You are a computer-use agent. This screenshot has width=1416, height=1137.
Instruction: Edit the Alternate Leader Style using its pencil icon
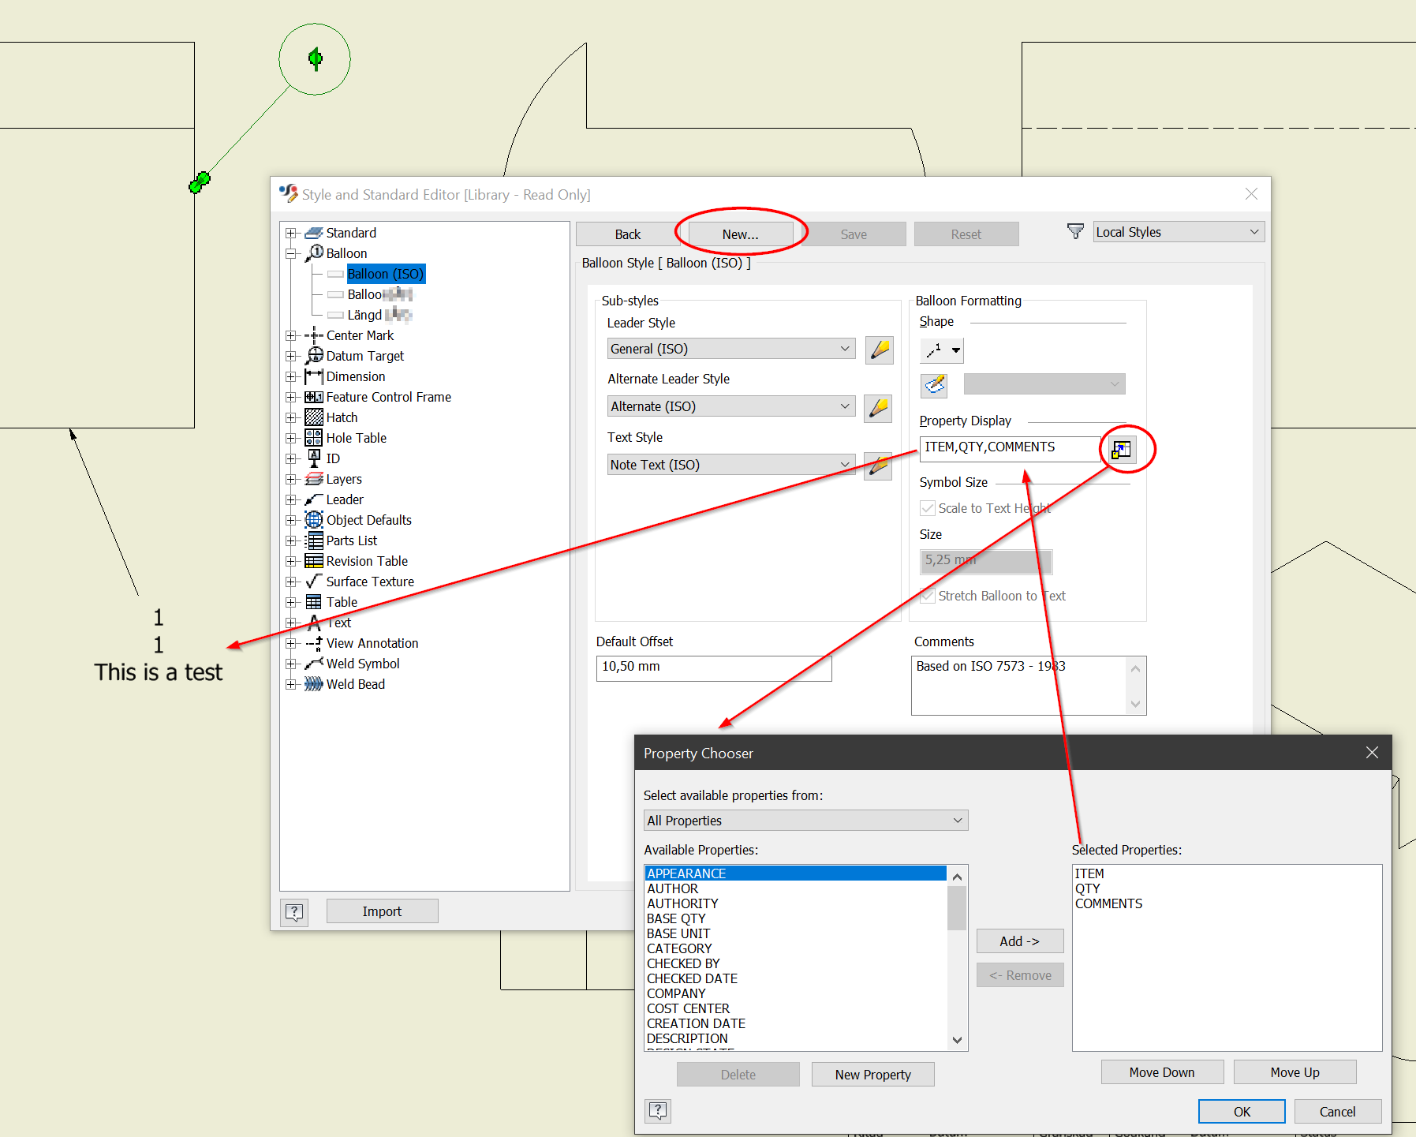click(x=877, y=408)
